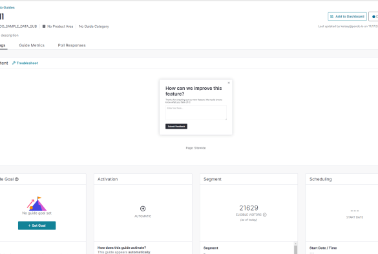378x254 pixels.
Task: Click the 'How does this guide activate?' text
Action: [121, 248]
